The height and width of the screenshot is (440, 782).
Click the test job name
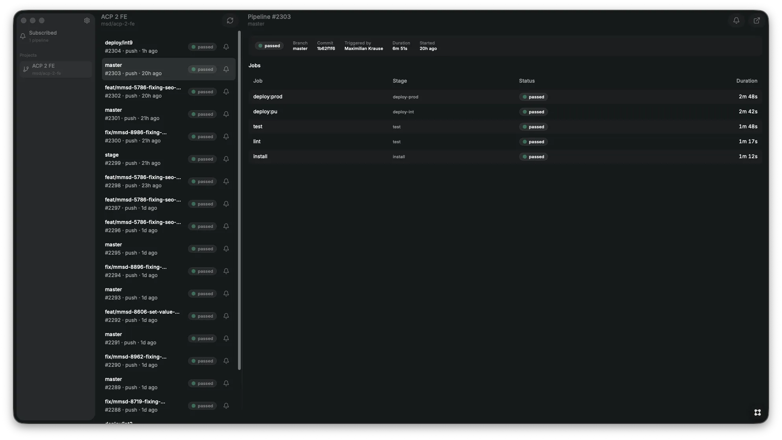(x=258, y=127)
